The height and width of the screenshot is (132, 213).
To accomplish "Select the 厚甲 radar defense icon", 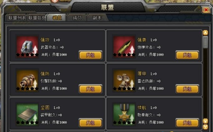I will pyautogui.click(x=124, y=80).
